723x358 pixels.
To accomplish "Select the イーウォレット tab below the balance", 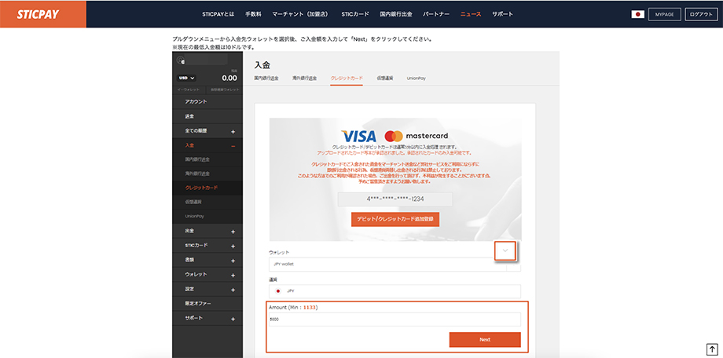I will point(189,89).
